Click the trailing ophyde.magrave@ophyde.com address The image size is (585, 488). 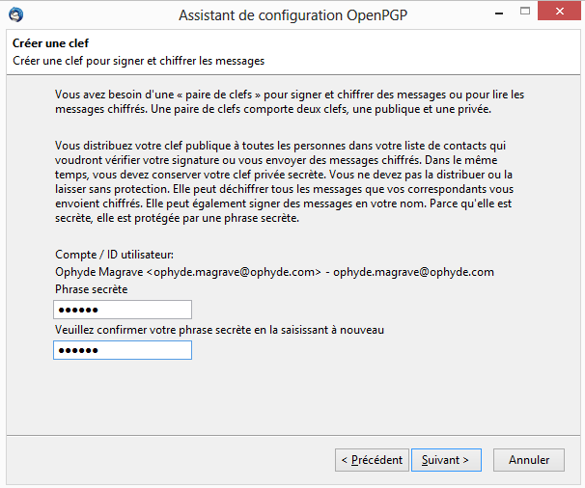click(413, 272)
